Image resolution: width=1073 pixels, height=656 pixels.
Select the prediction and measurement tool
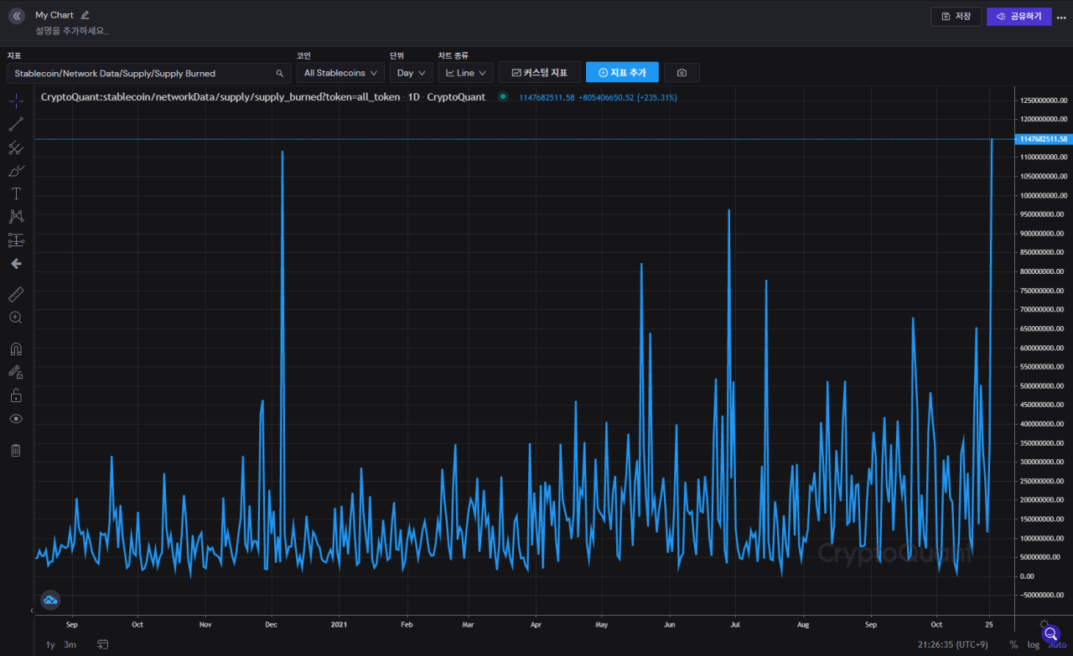16,240
